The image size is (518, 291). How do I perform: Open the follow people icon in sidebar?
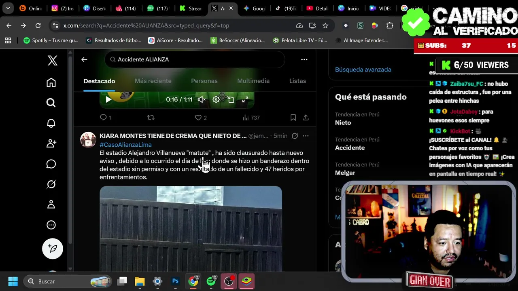pyautogui.click(x=51, y=143)
